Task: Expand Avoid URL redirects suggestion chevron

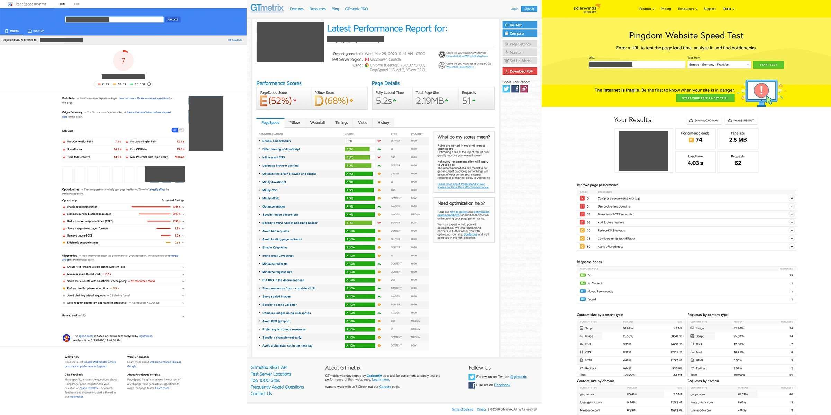Action: point(792,247)
